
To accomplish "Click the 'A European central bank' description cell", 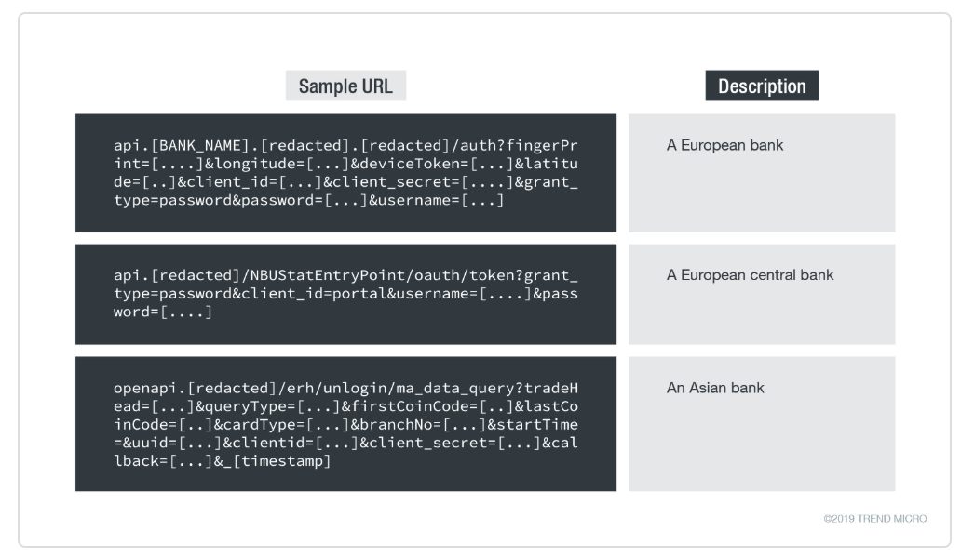I will pos(761,294).
